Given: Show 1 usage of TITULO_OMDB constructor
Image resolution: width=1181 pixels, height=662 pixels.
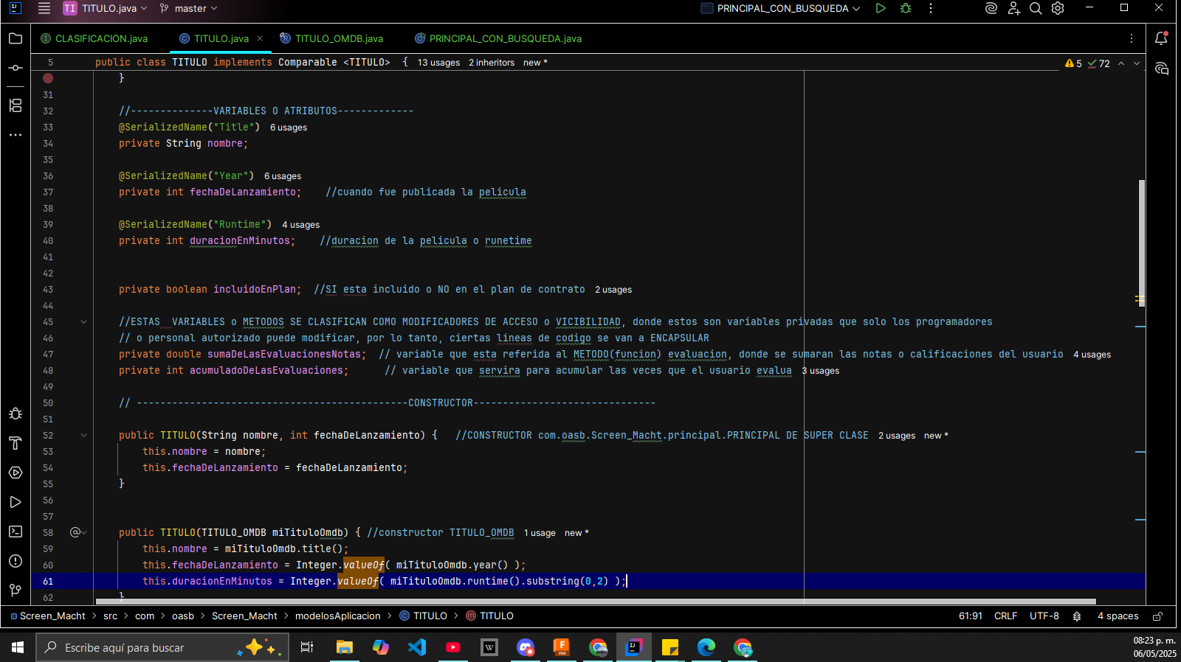Looking at the screenshot, I should pyautogui.click(x=540, y=533).
